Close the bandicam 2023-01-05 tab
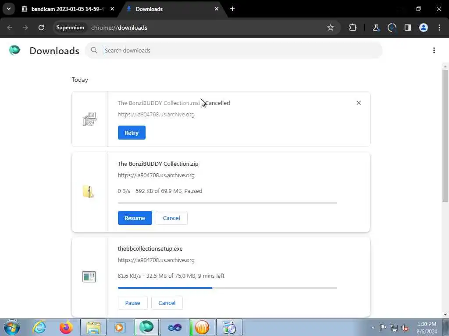 [112, 9]
